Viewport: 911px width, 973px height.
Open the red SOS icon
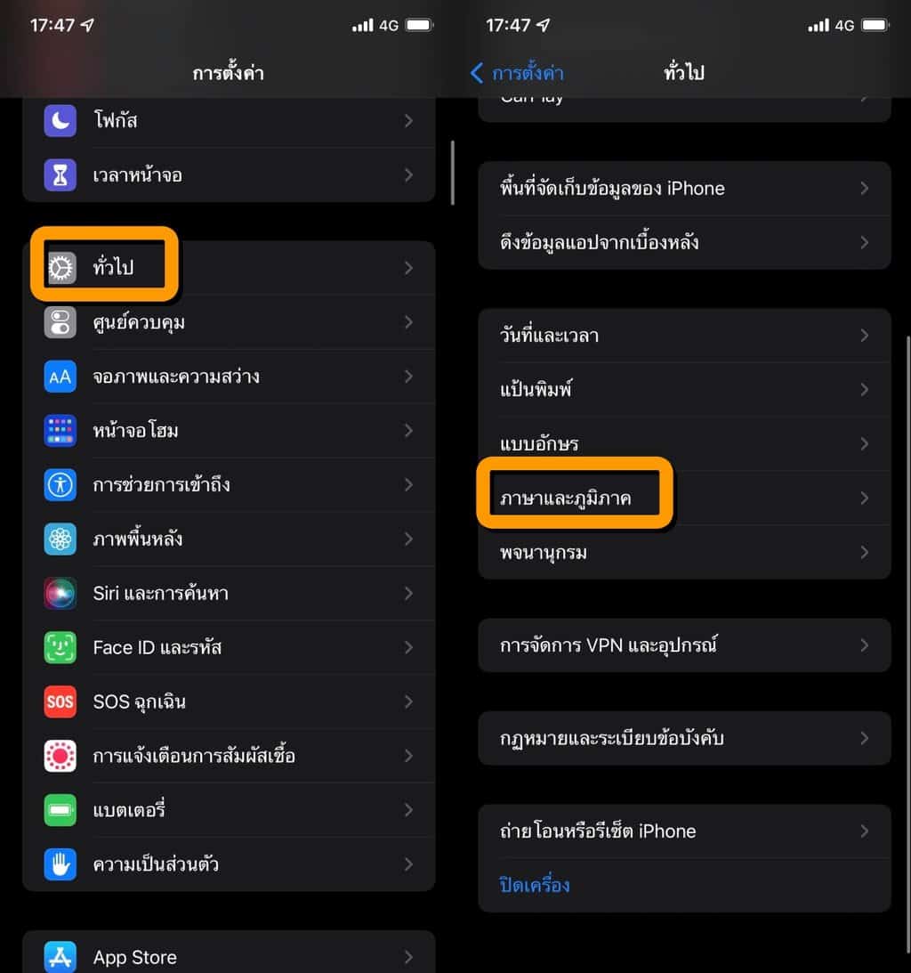(60, 701)
